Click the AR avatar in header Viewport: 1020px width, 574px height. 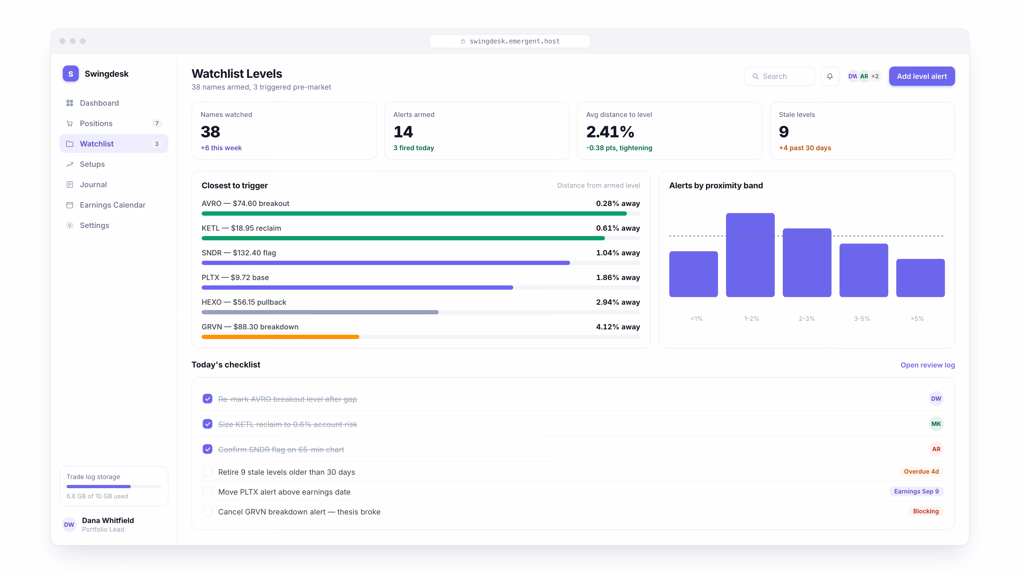tap(864, 76)
